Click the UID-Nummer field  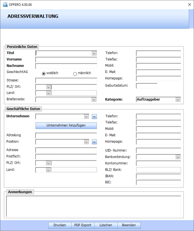[158, 151]
